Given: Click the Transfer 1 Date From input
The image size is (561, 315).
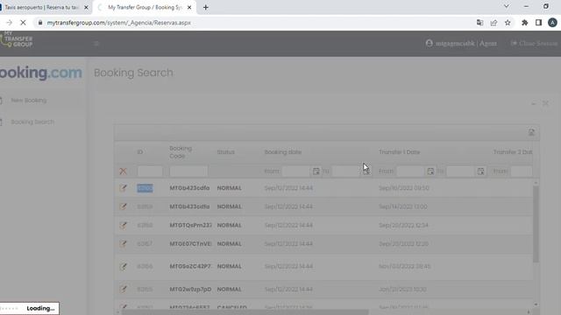Looking at the screenshot, I should click(x=410, y=171).
